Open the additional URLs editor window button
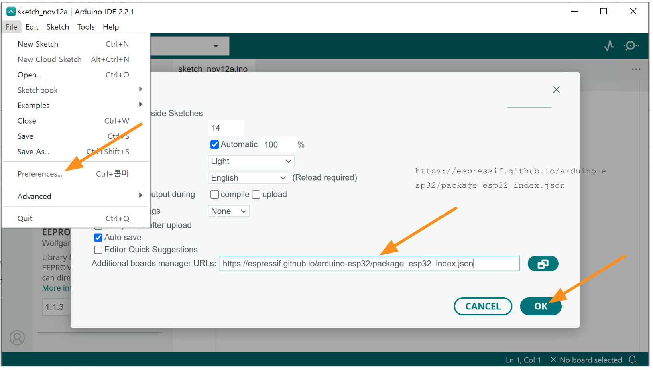This screenshot has height=370, width=653. [x=543, y=264]
